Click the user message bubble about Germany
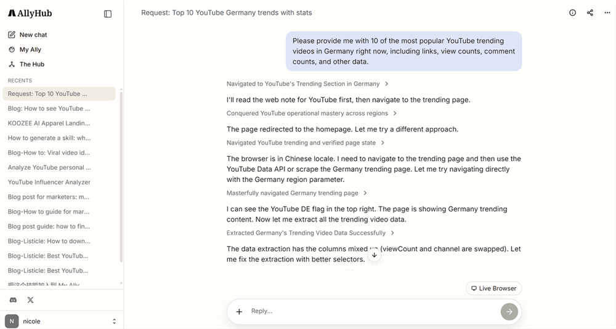The width and height of the screenshot is (616, 329). click(x=403, y=51)
